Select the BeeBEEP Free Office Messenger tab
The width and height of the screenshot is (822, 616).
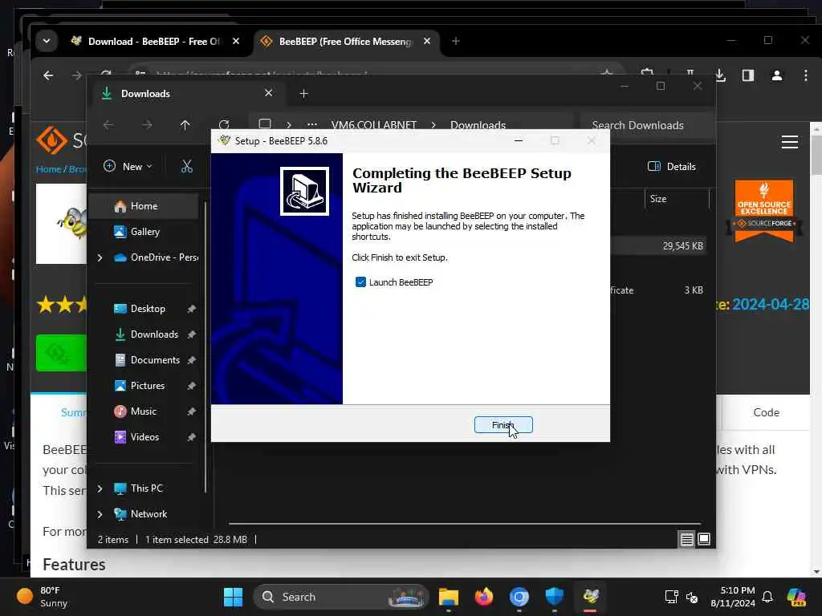(345, 42)
